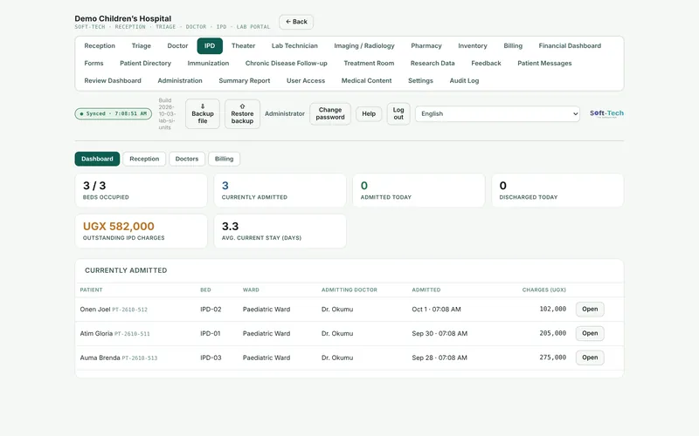
Task: Open the Research Data section
Action: click(433, 63)
